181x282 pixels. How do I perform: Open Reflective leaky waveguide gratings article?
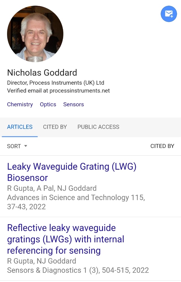tap(66, 239)
